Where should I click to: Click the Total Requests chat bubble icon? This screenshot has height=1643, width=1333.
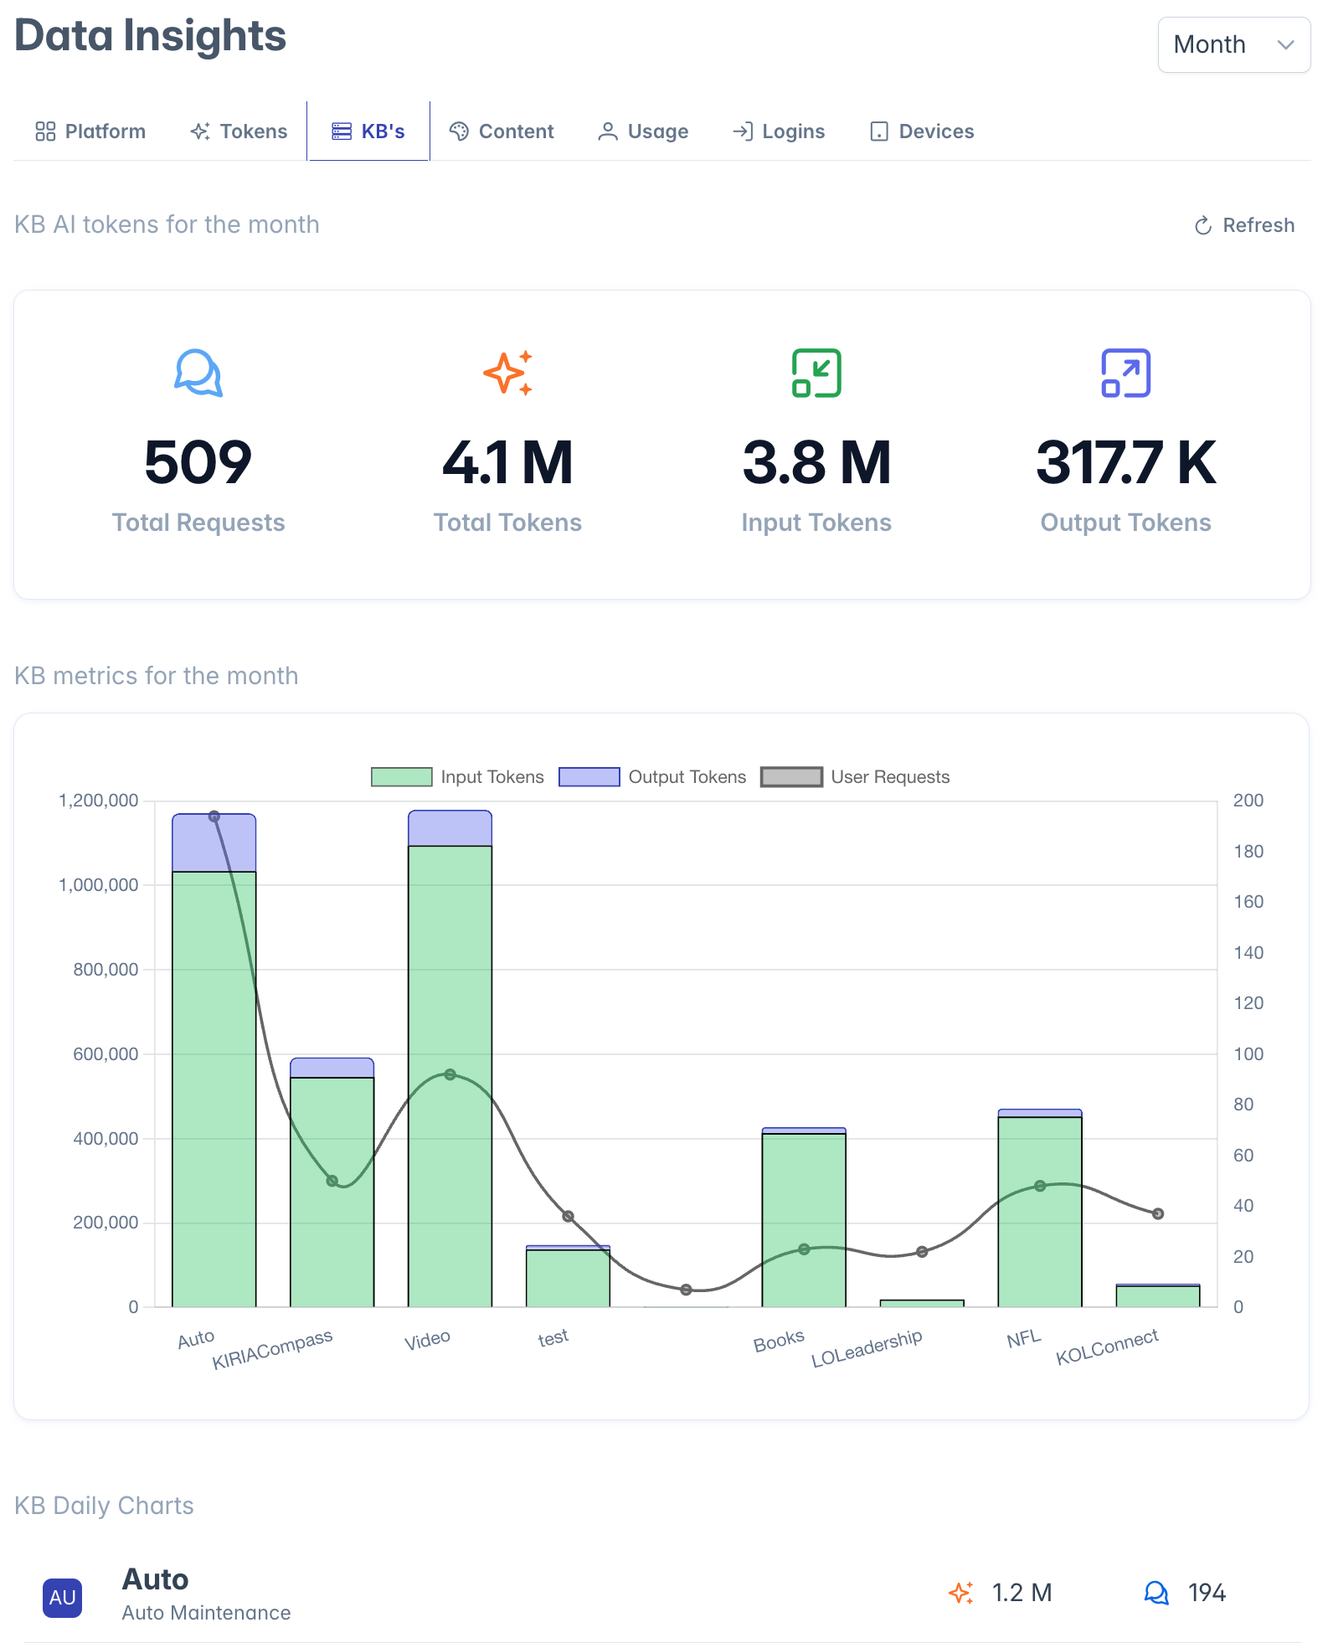coord(198,373)
